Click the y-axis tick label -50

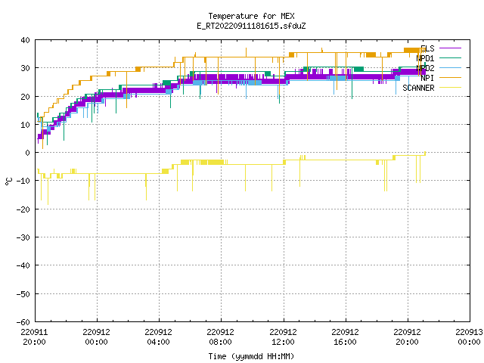click(x=23, y=294)
